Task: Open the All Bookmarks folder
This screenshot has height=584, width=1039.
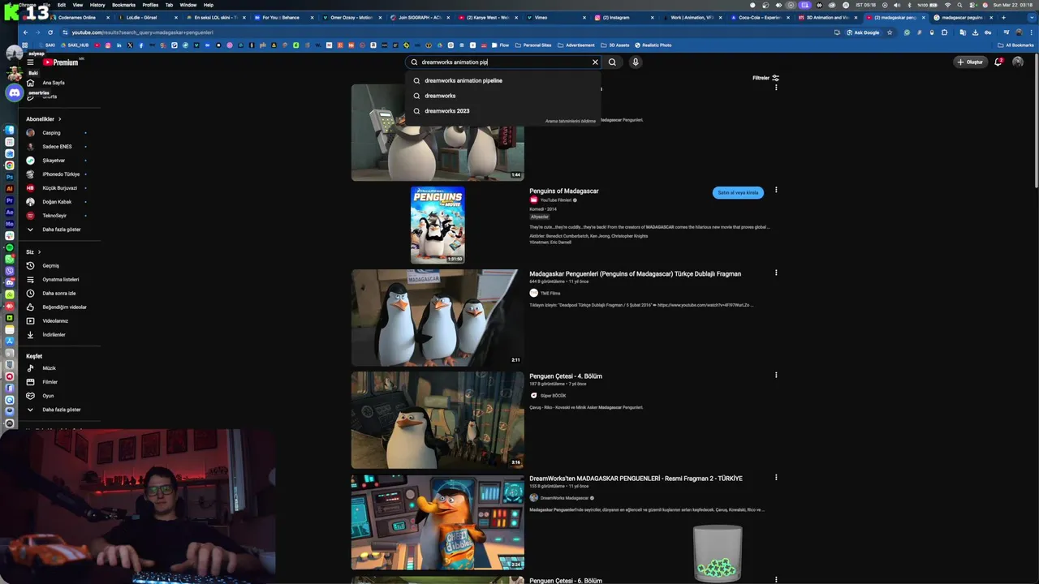Action: [1015, 45]
